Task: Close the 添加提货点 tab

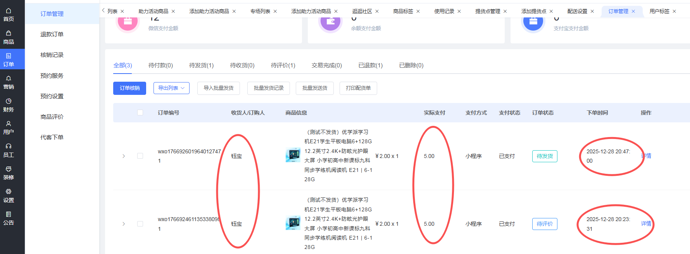Action: (551, 12)
